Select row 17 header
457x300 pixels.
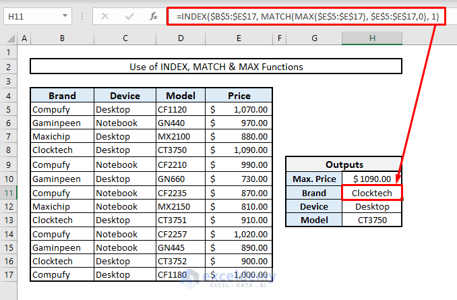(x=9, y=275)
